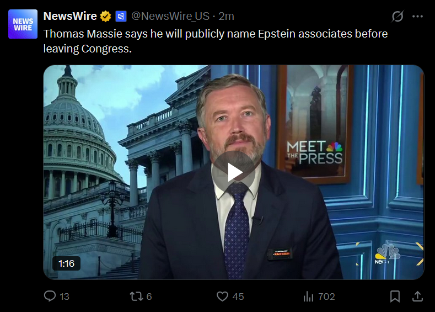Click the repost arrows icon
The image size is (435, 312).
[x=136, y=297]
